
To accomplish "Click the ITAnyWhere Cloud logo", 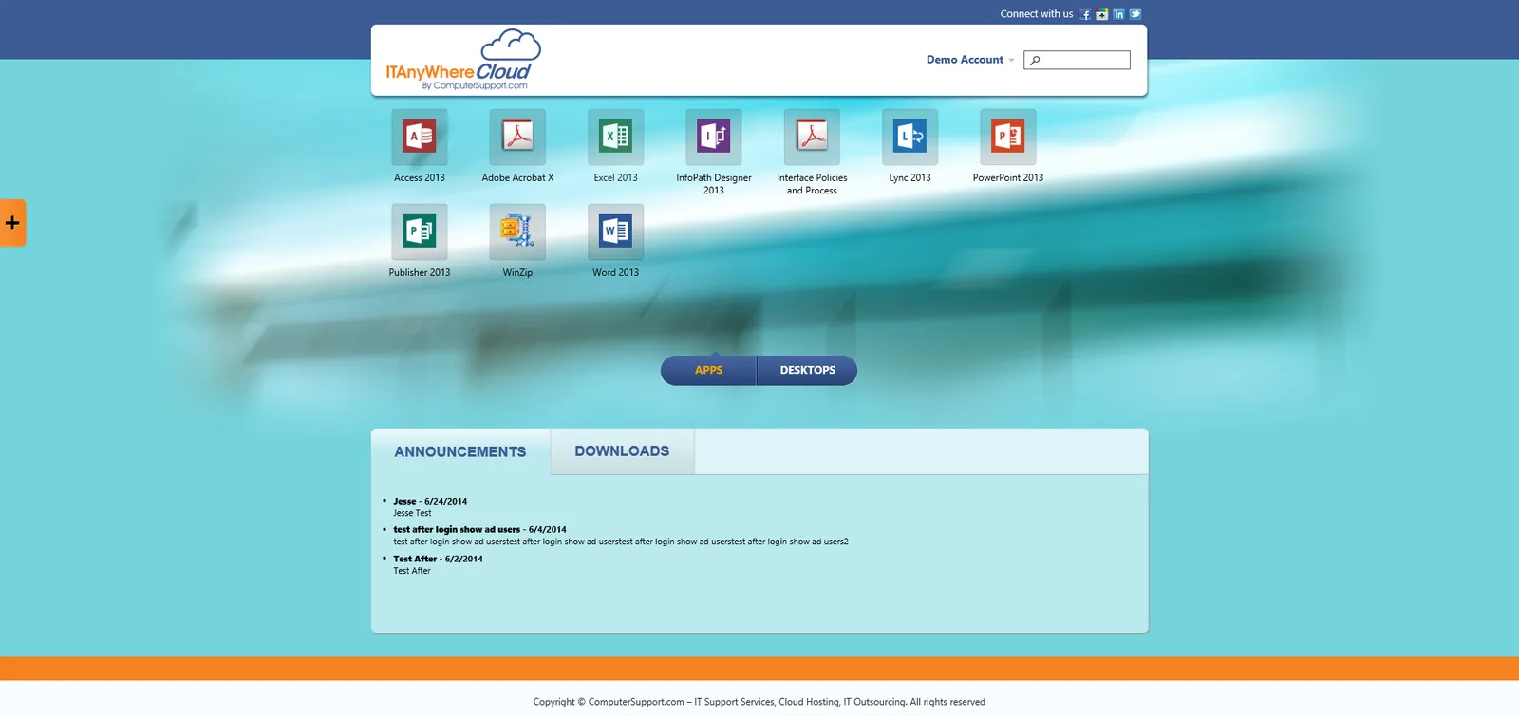I will click(462, 60).
